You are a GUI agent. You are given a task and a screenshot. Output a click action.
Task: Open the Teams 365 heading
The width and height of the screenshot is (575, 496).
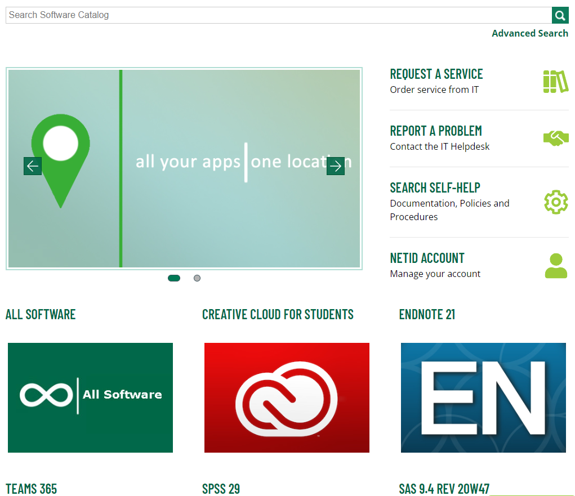pos(31,489)
